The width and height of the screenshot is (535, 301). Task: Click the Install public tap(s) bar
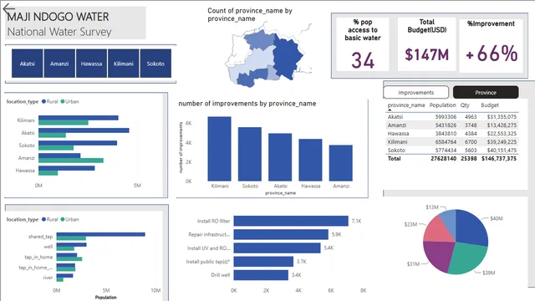point(264,262)
